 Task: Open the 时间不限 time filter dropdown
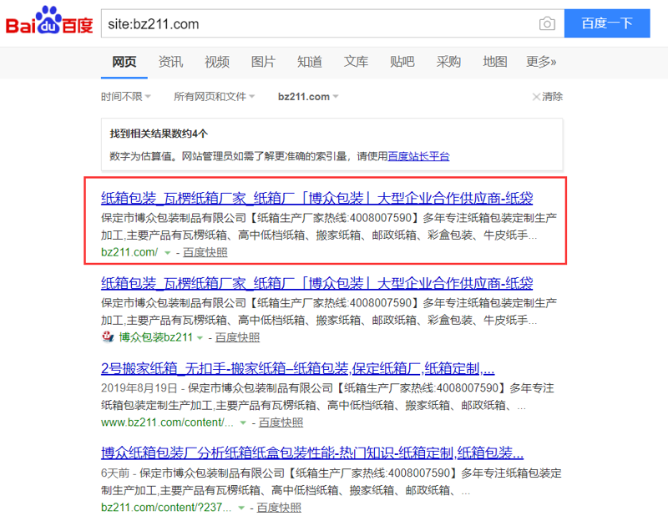[x=126, y=97]
